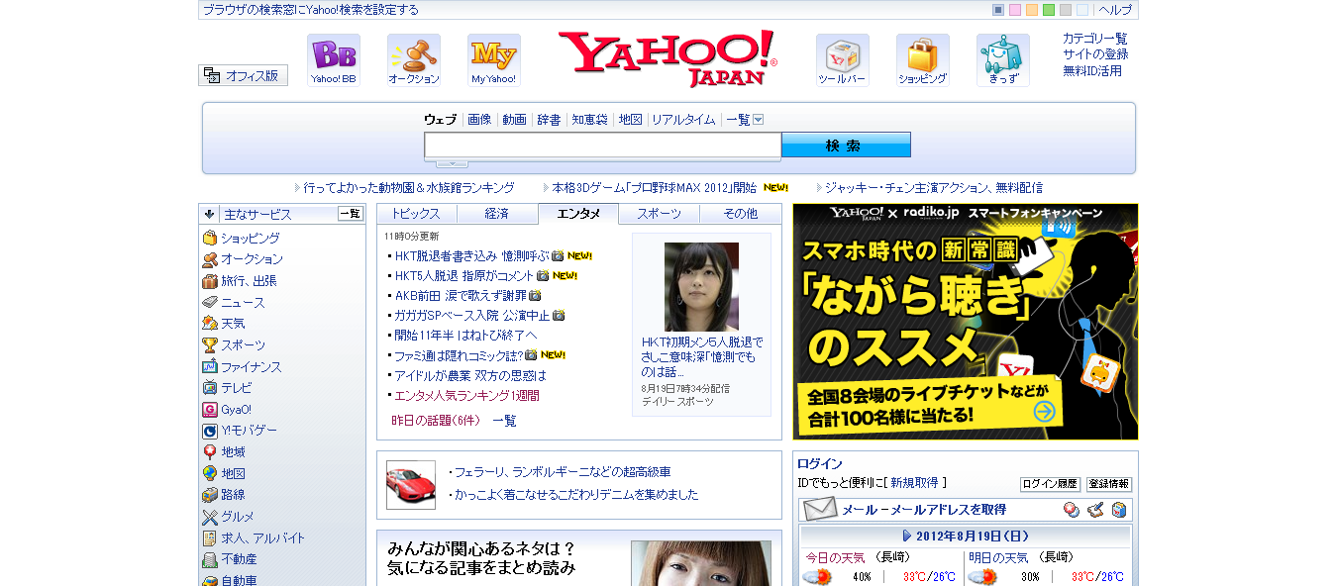The width and height of the screenshot is (1336, 586).
Task: Click inside the search text field
Action: click(x=603, y=146)
